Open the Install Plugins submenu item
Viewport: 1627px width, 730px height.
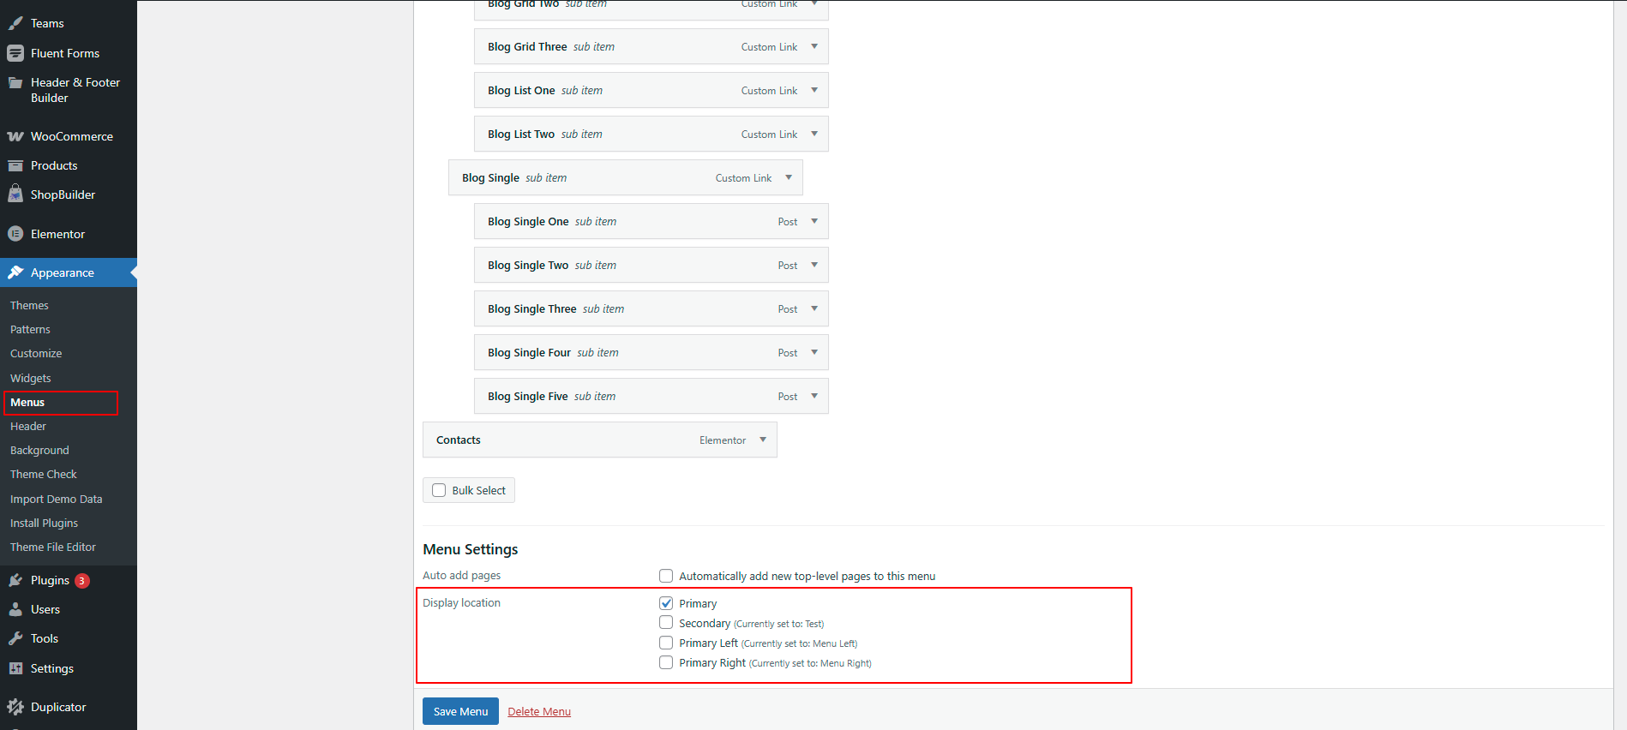[44, 523]
